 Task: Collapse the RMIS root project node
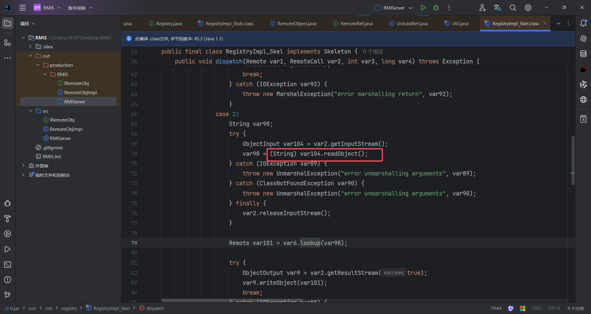pos(23,38)
